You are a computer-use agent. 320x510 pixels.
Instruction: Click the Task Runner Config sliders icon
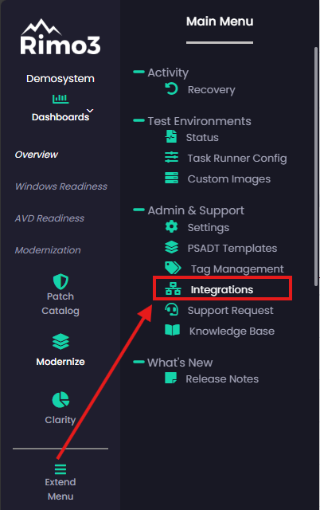coord(171,158)
